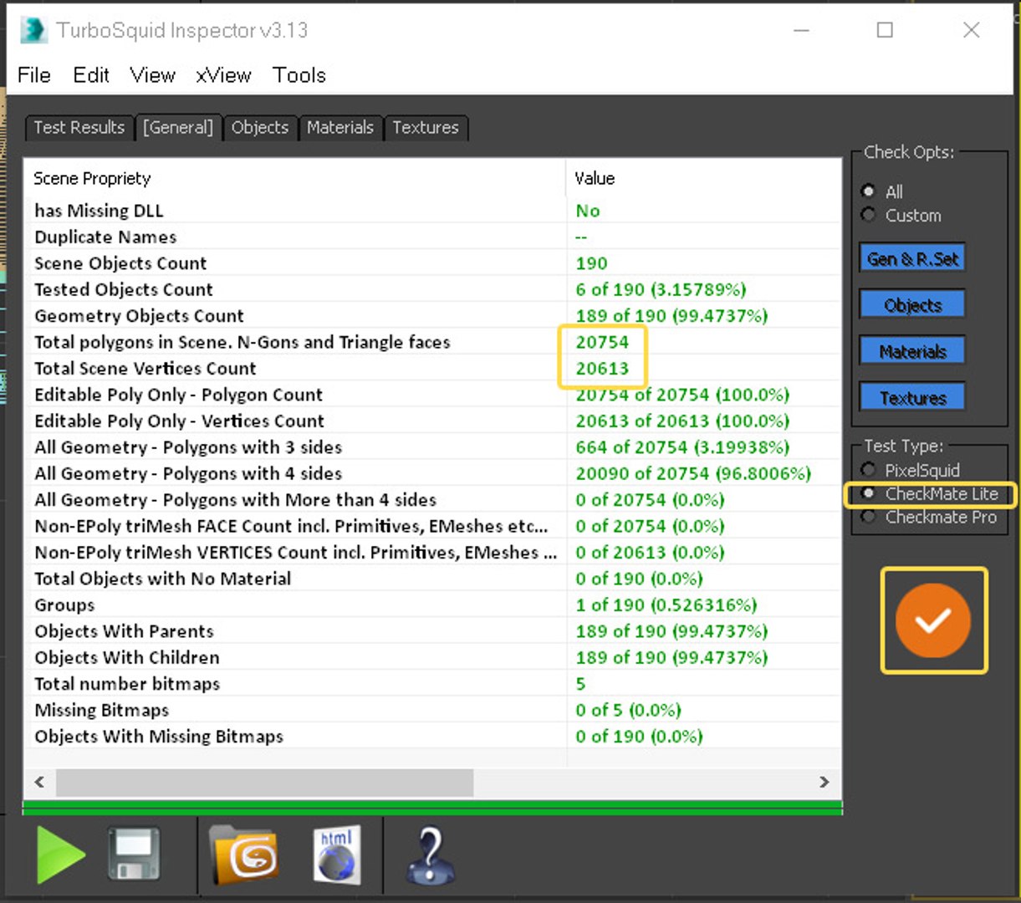Click the TurboSquid Inspector title bar logo
This screenshot has width=1021, height=903.
point(33,30)
